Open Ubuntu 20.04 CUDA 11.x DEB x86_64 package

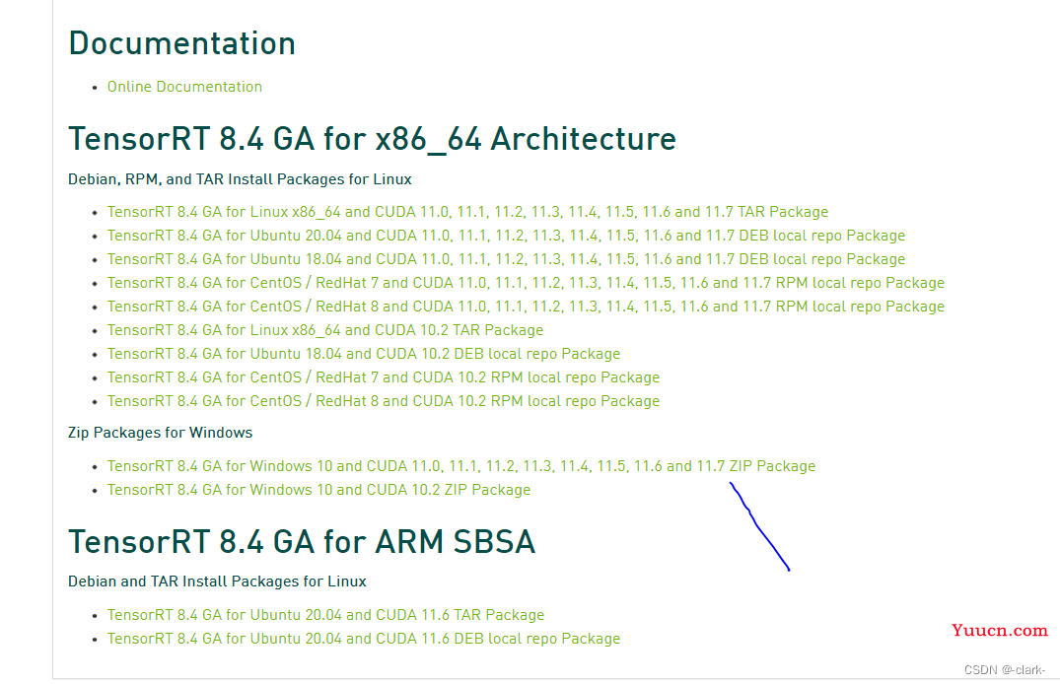[507, 236]
